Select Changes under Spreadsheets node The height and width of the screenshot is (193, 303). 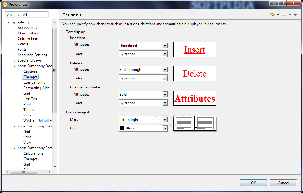click(x=30, y=159)
